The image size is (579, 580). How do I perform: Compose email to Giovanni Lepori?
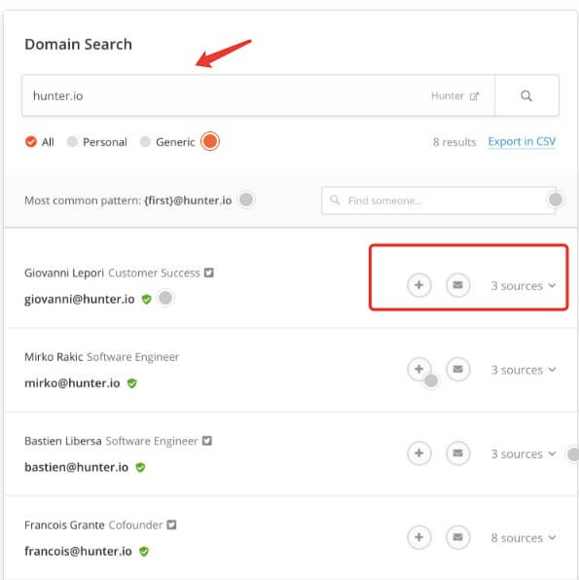point(458,285)
